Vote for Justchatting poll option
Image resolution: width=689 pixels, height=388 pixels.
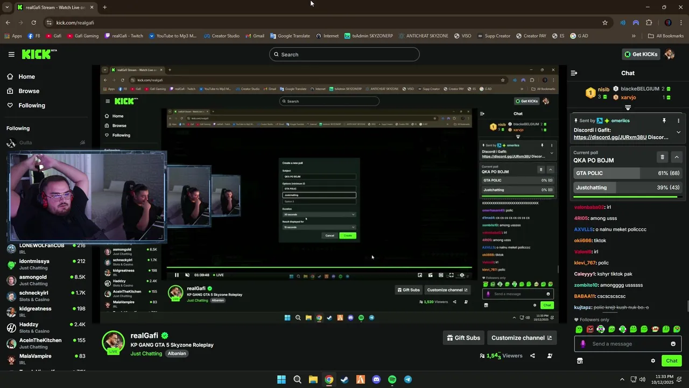(628, 188)
